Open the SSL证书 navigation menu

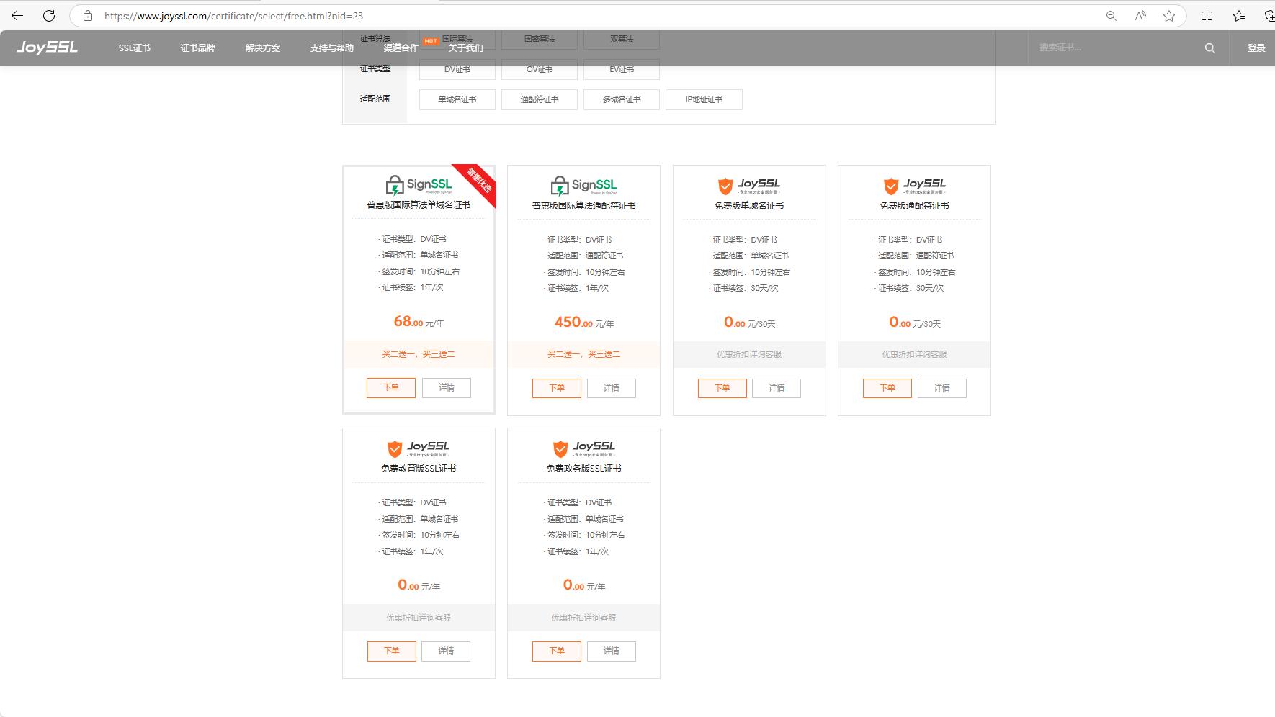(135, 48)
